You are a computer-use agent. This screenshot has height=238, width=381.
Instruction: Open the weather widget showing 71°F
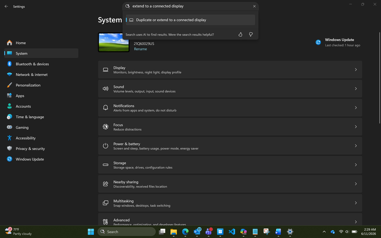coord(19,231)
